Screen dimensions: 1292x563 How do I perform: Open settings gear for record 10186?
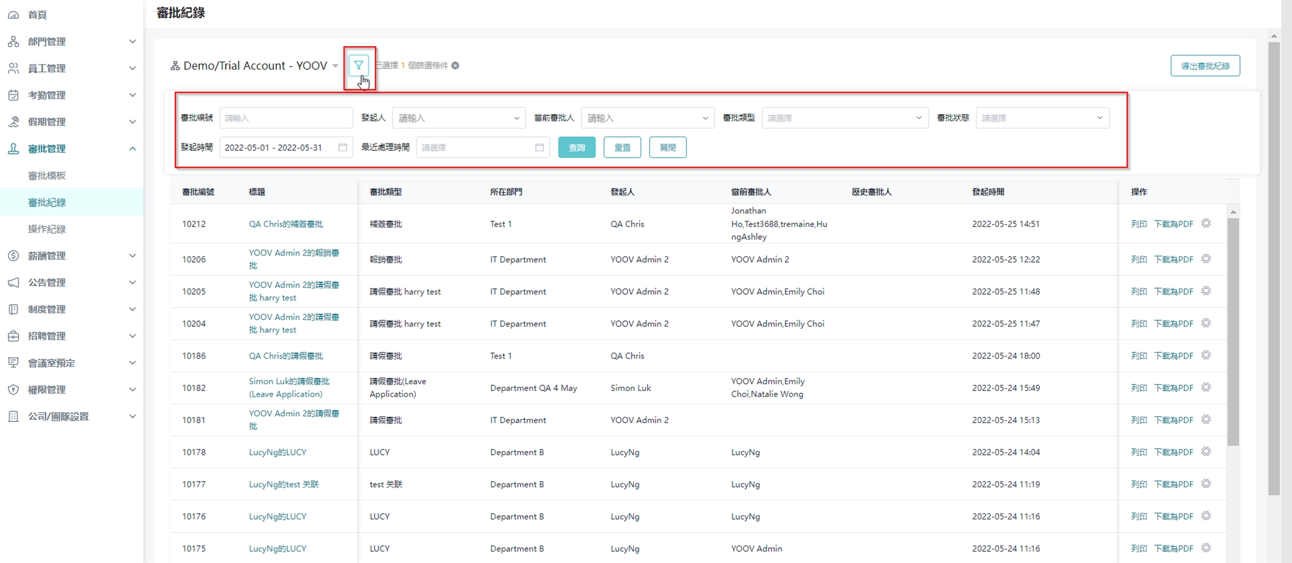(1206, 356)
